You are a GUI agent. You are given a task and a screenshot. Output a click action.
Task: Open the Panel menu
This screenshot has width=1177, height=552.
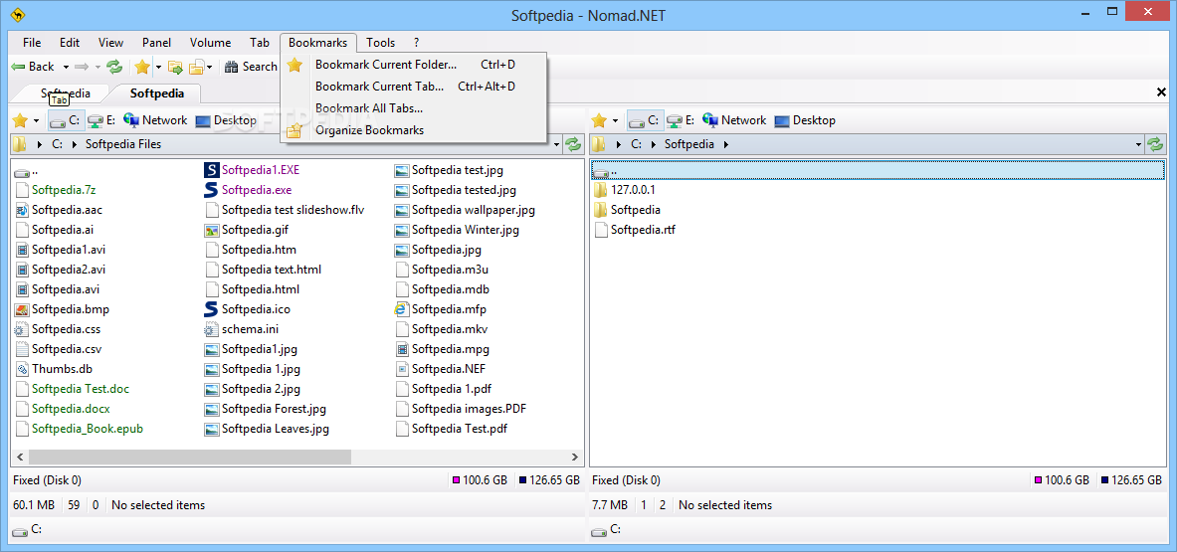[x=157, y=43]
